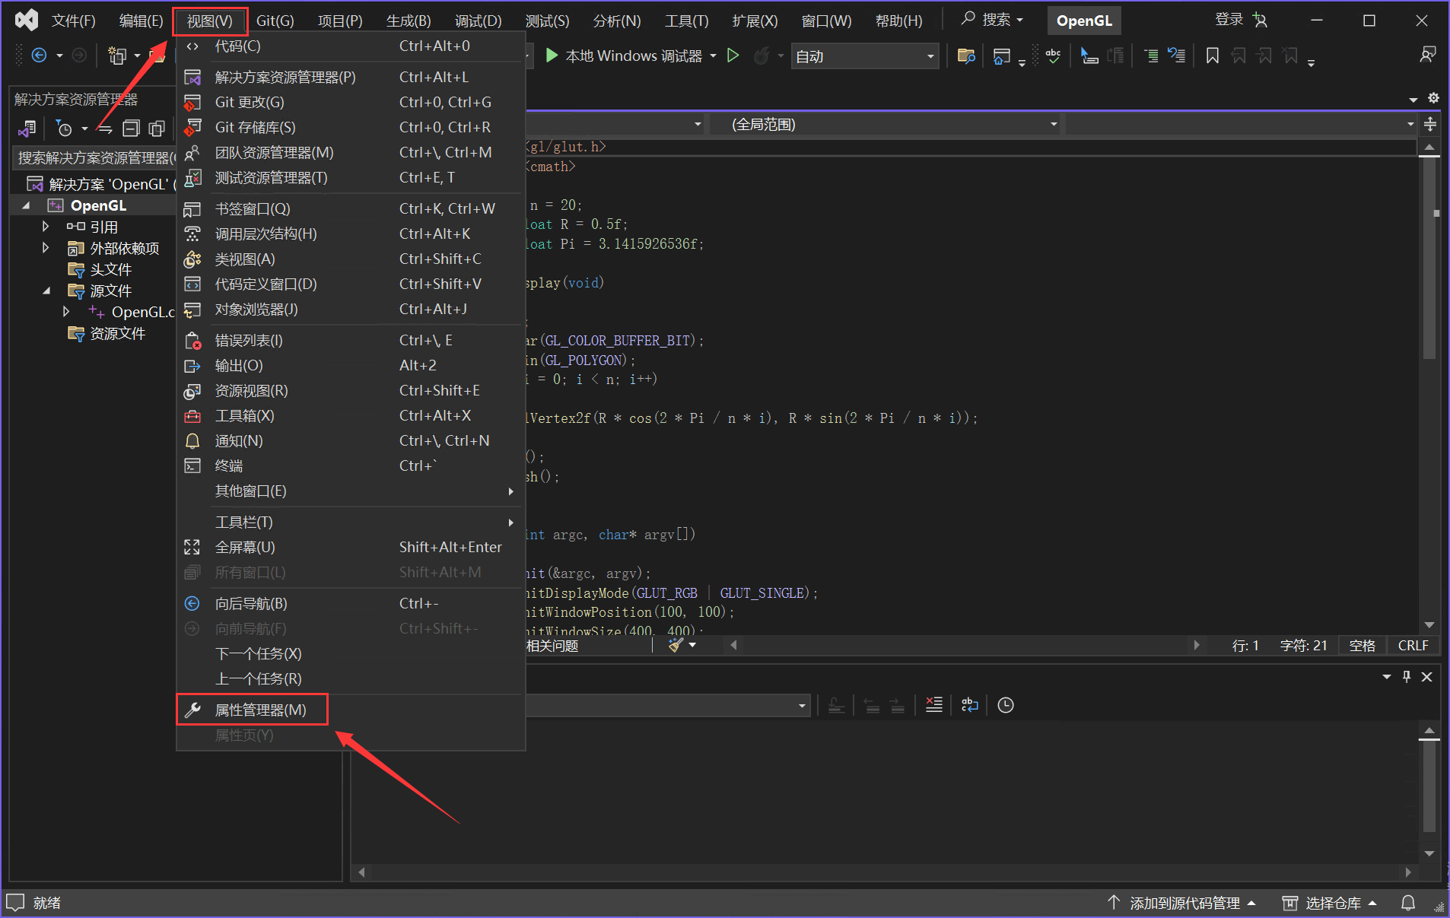Click the hot reload flame icon
The width and height of the screenshot is (1450, 918).
tap(761, 56)
